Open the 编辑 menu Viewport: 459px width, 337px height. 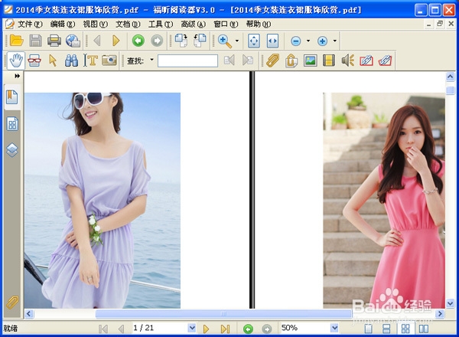(x=63, y=25)
